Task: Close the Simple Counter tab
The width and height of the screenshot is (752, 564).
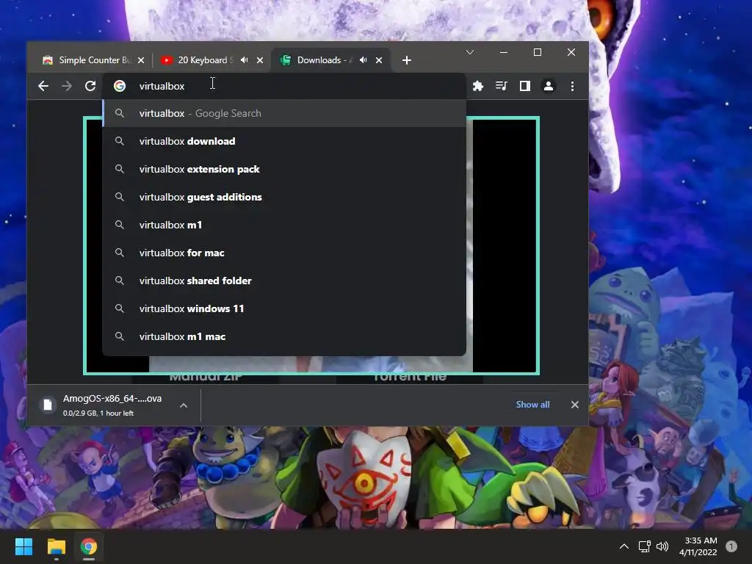Action: coord(141,60)
